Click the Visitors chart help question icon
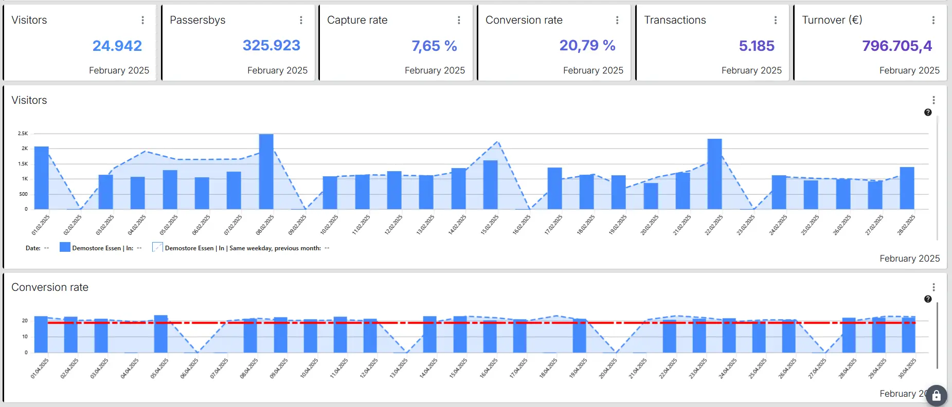Viewport: 952px width, 407px height. [928, 113]
